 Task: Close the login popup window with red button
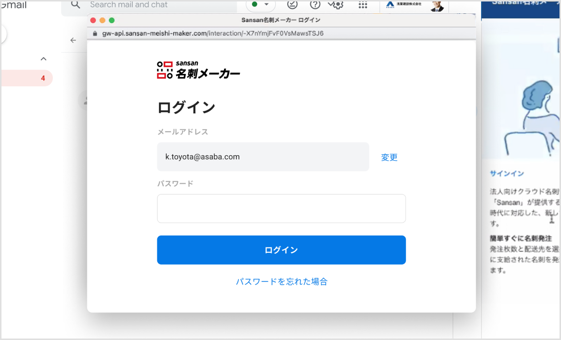point(93,20)
